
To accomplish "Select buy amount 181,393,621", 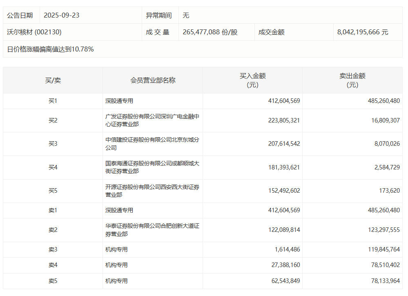I will [x=284, y=167].
